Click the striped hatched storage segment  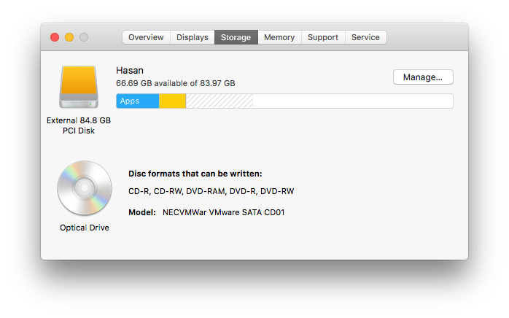pos(219,101)
